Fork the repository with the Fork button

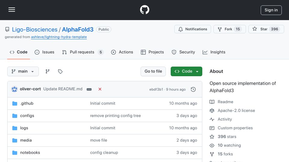point(229,29)
